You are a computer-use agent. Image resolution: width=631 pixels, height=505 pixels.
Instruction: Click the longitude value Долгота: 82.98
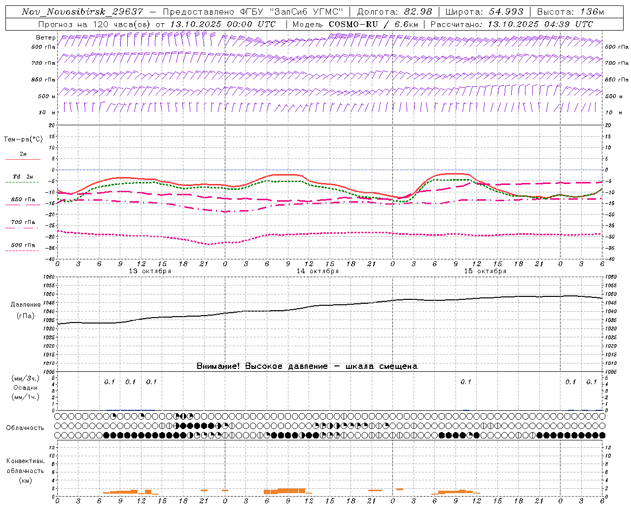(394, 12)
